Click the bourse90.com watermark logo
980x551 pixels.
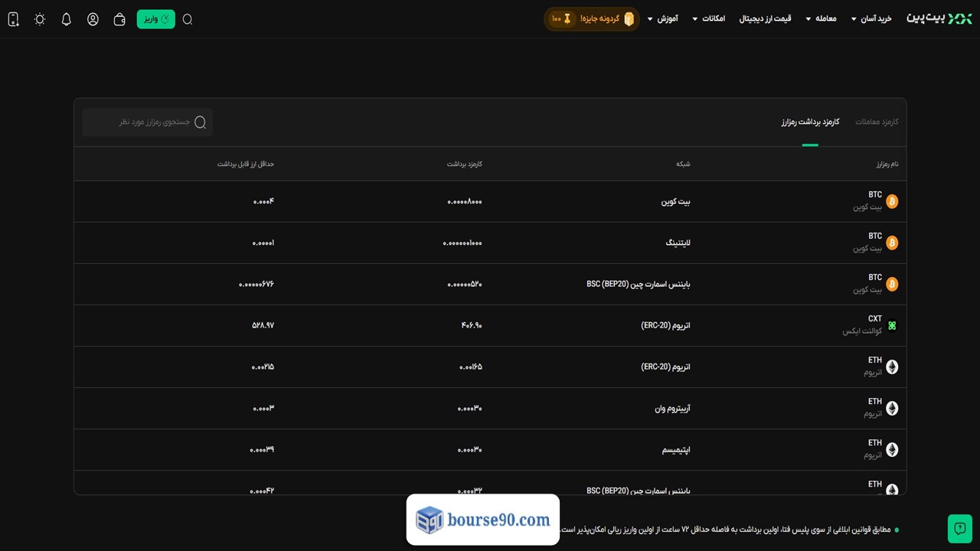pyautogui.click(x=482, y=520)
